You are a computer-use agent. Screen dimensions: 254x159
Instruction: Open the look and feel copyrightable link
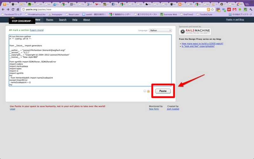click(x=198, y=46)
